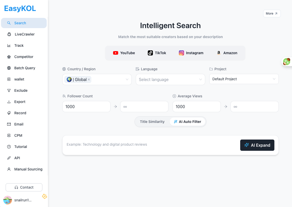
Task: Switch to Title Similarity matching
Action: tap(152, 122)
